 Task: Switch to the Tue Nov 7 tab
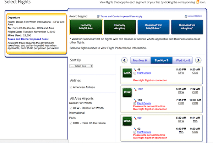(162, 60)
